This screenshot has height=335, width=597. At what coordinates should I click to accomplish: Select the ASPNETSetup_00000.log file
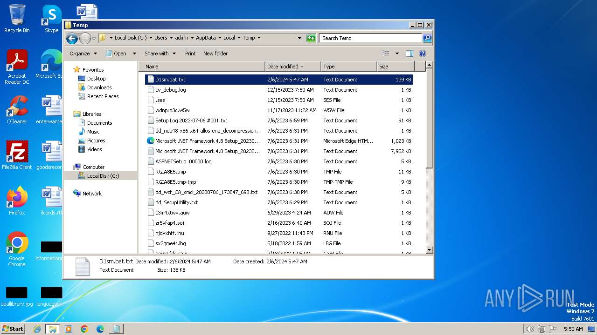(x=279, y=161)
